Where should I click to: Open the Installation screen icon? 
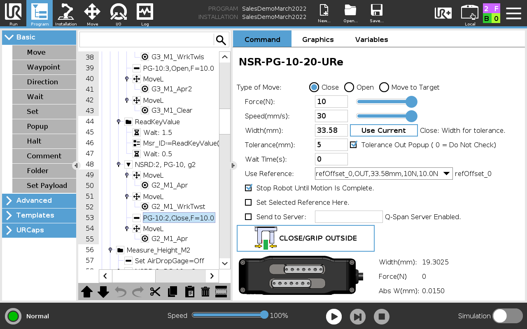pyautogui.click(x=66, y=13)
